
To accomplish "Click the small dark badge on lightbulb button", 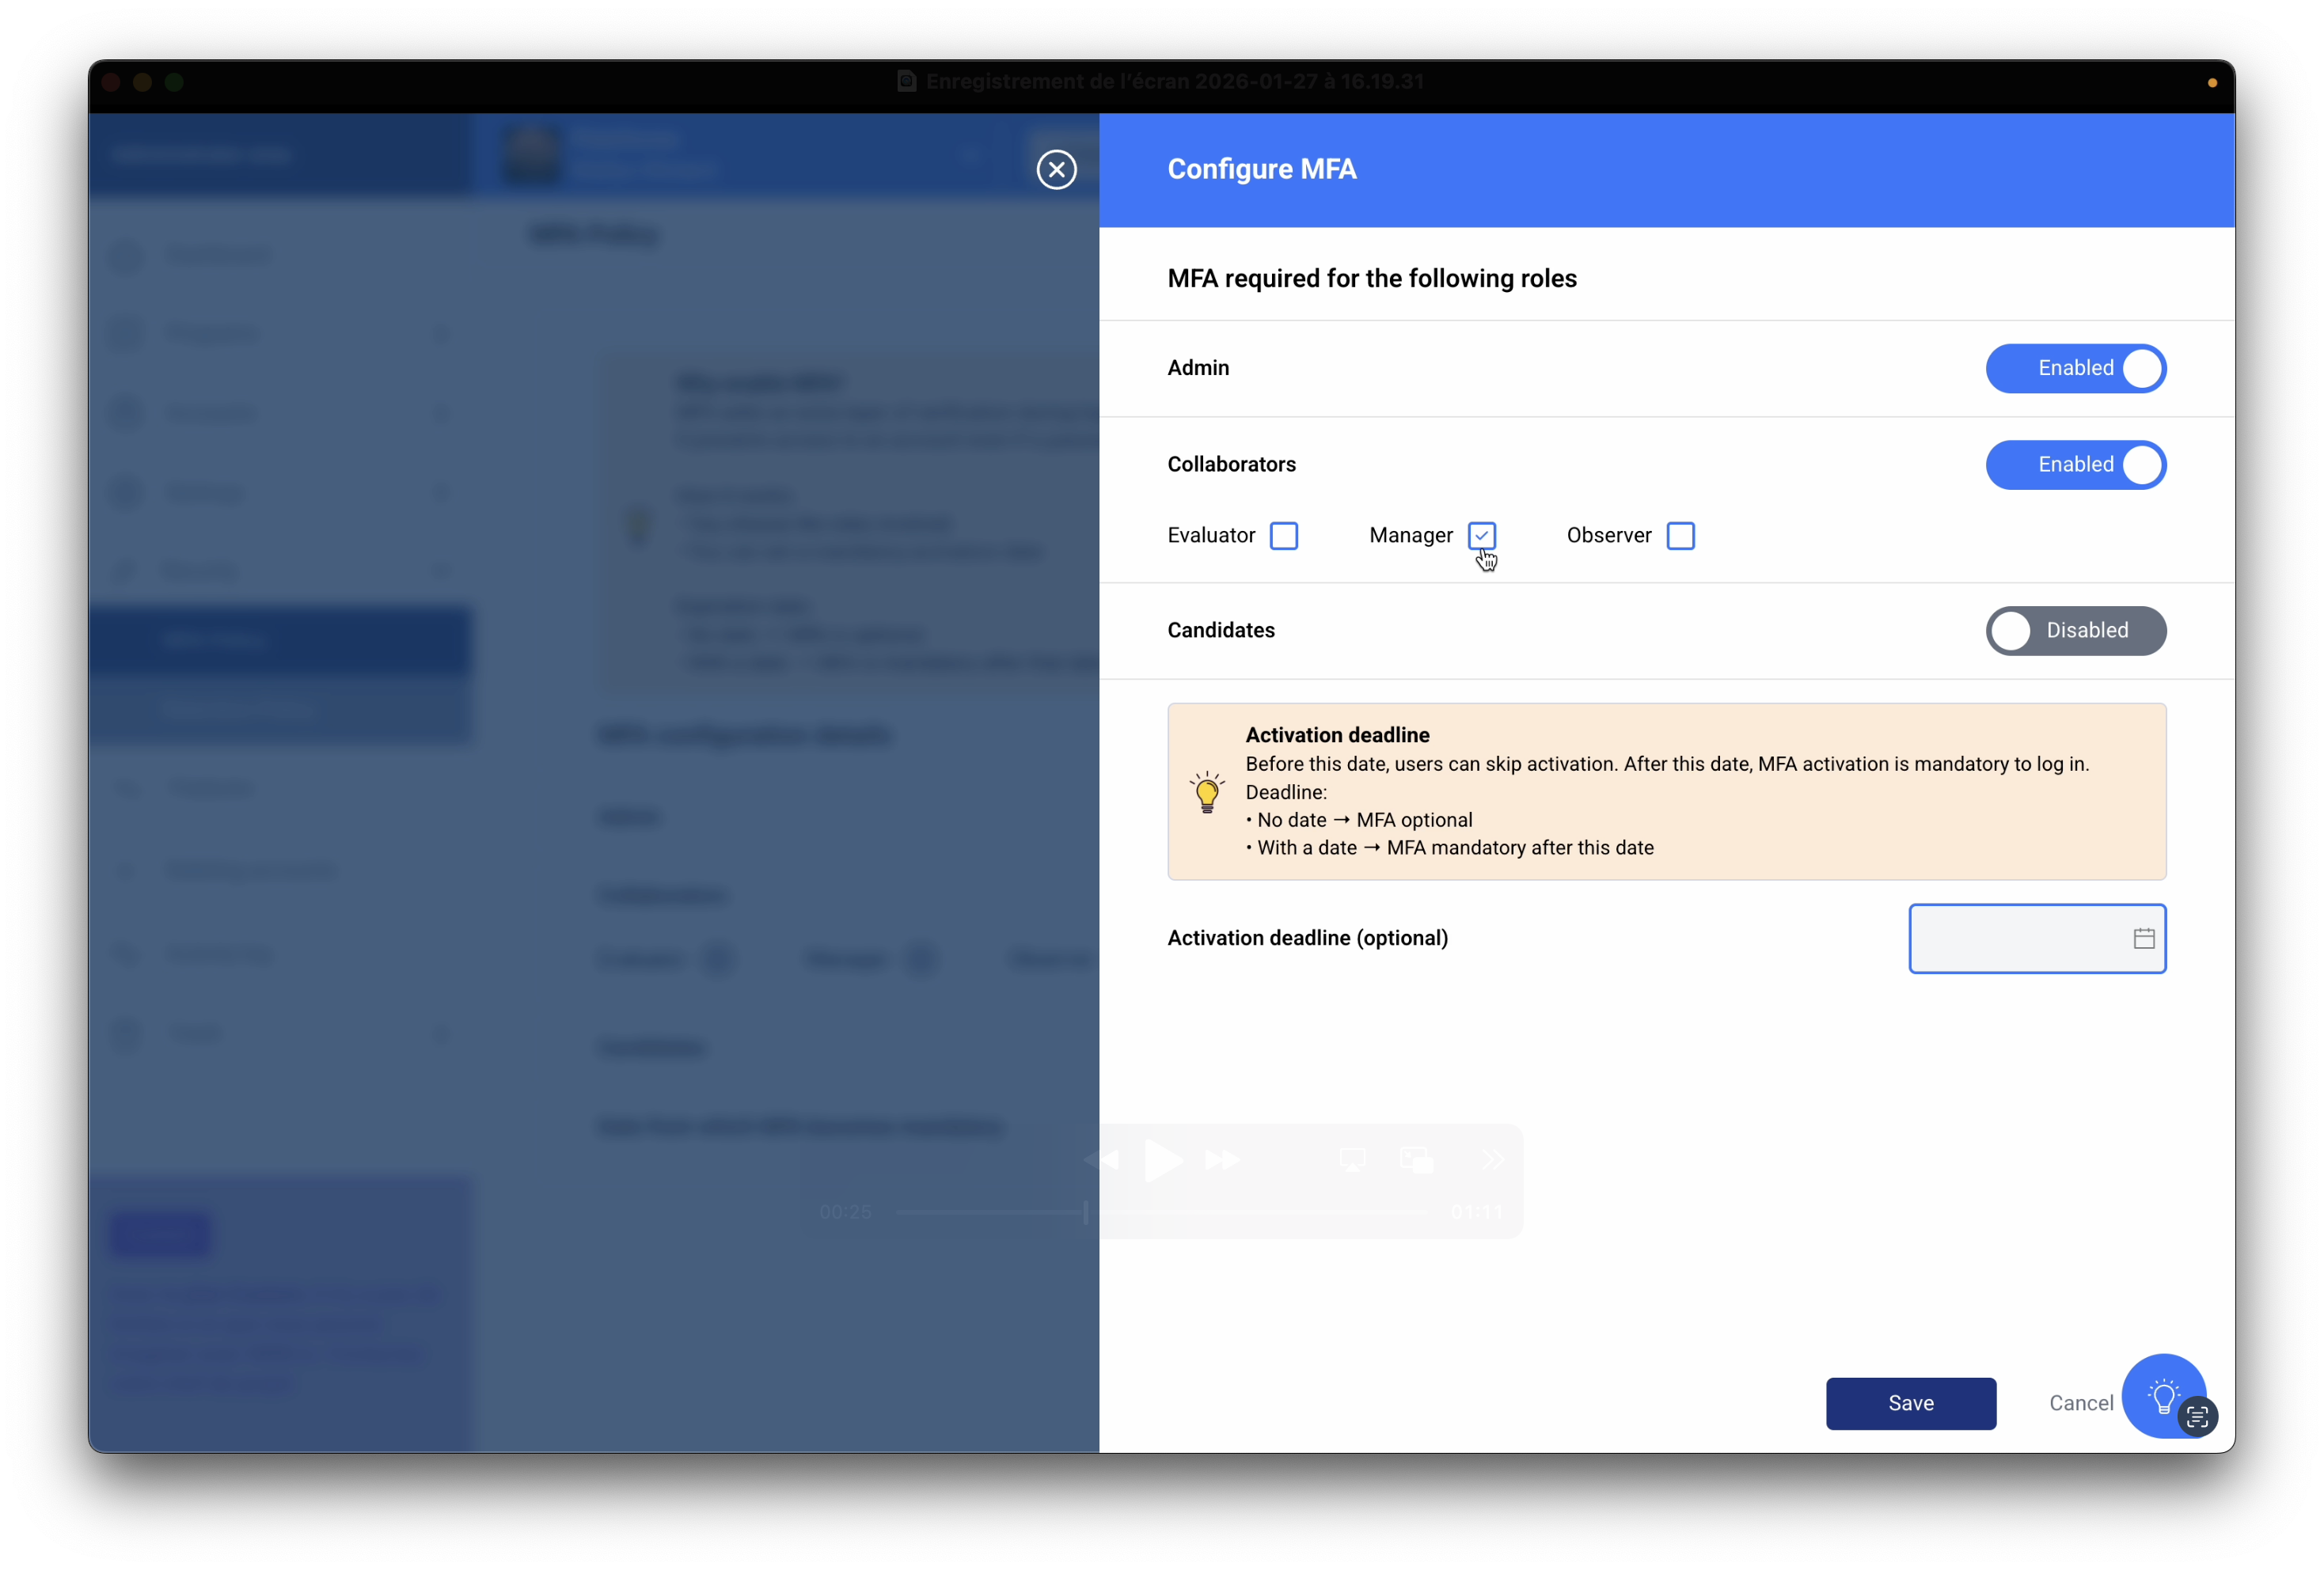I will coord(2197,1416).
